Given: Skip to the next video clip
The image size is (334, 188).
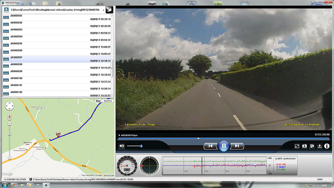Looking at the screenshot, I should tap(237, 146).
